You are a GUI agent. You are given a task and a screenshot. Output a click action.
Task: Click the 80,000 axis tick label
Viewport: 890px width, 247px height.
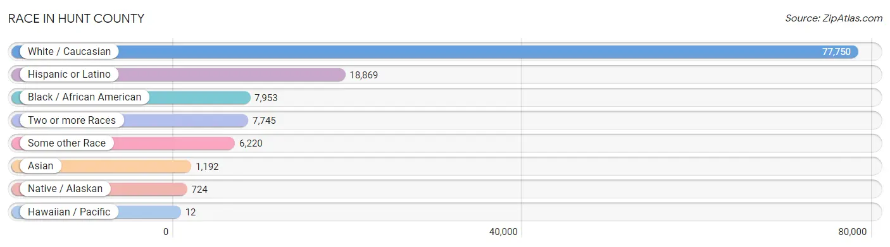click(853, 232)
